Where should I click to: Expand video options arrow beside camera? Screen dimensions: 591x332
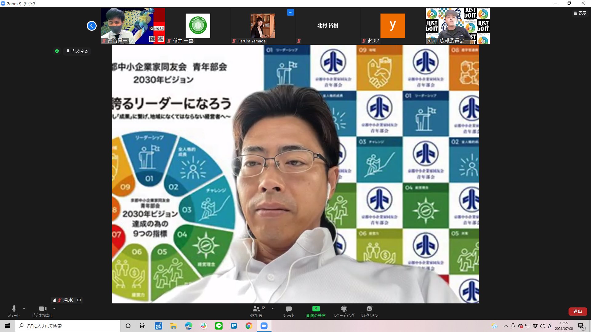tap(54, 309)
